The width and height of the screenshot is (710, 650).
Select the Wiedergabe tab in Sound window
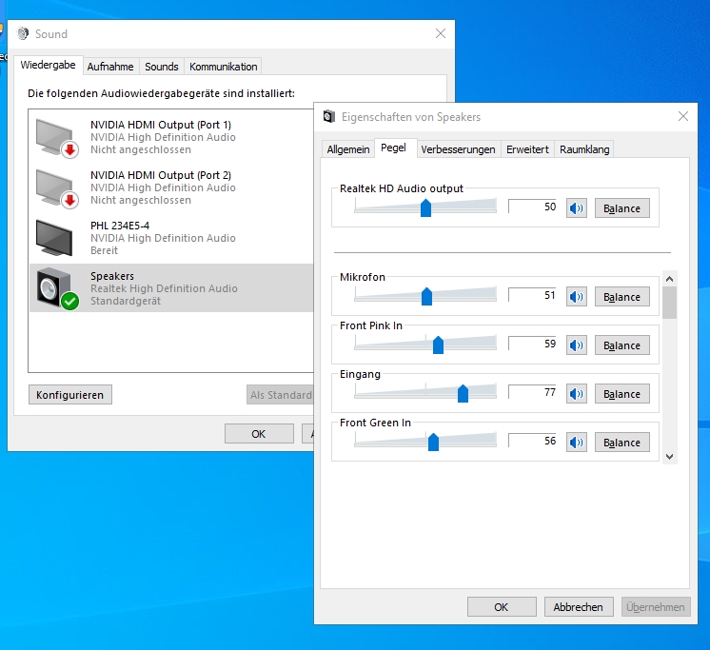tap(48, 65)
